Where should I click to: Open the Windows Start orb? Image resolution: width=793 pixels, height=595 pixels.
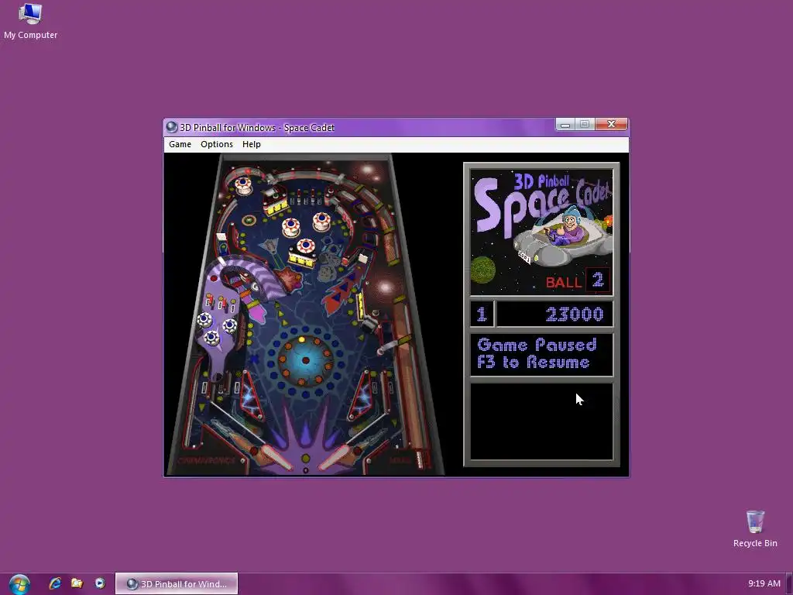[x=19, y=584]
